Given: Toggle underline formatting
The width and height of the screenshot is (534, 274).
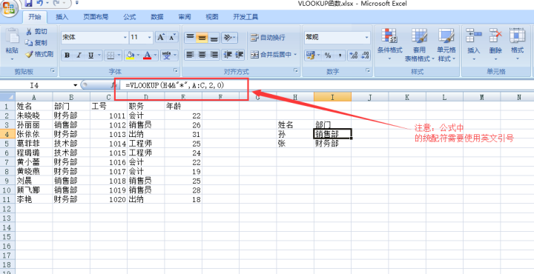Looking at the screenshot, I should [x=90, y=55].
